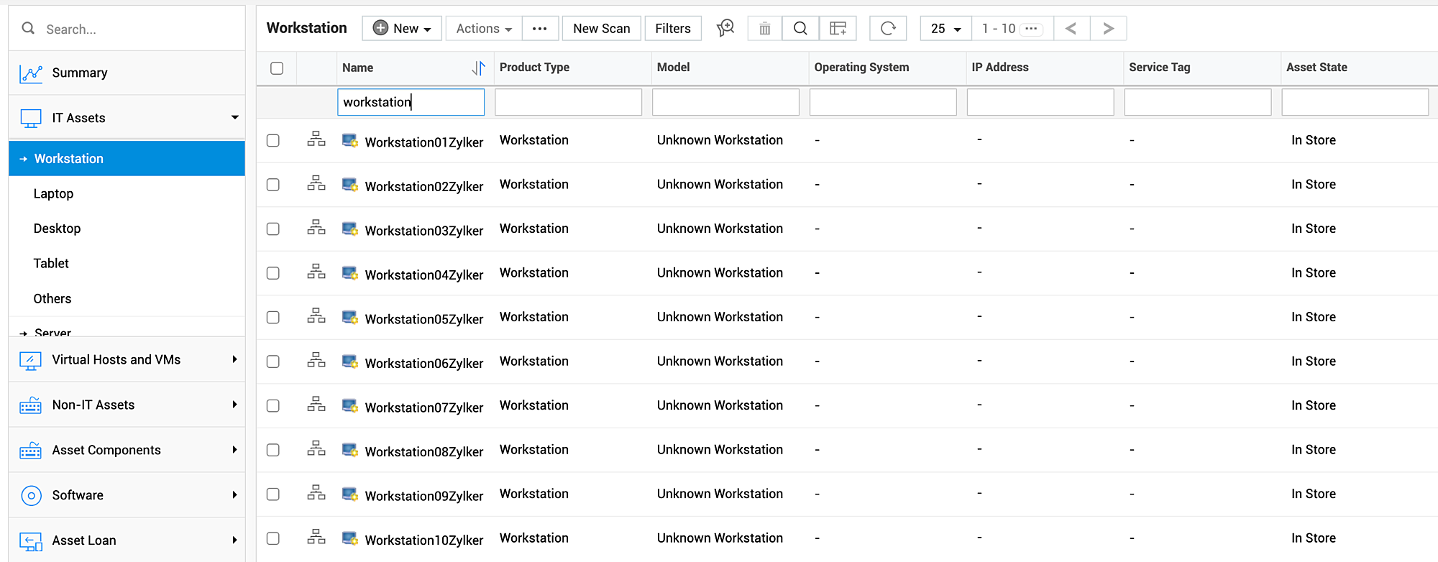
Task: Click the advanced search icon beside Filters
Action: coord(725,29)
